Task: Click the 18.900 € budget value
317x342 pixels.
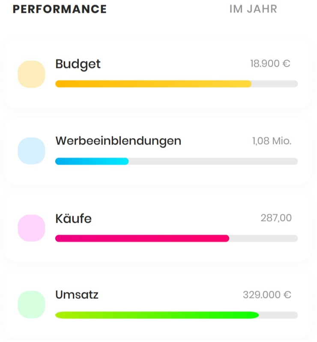Action: coord(270,64)
